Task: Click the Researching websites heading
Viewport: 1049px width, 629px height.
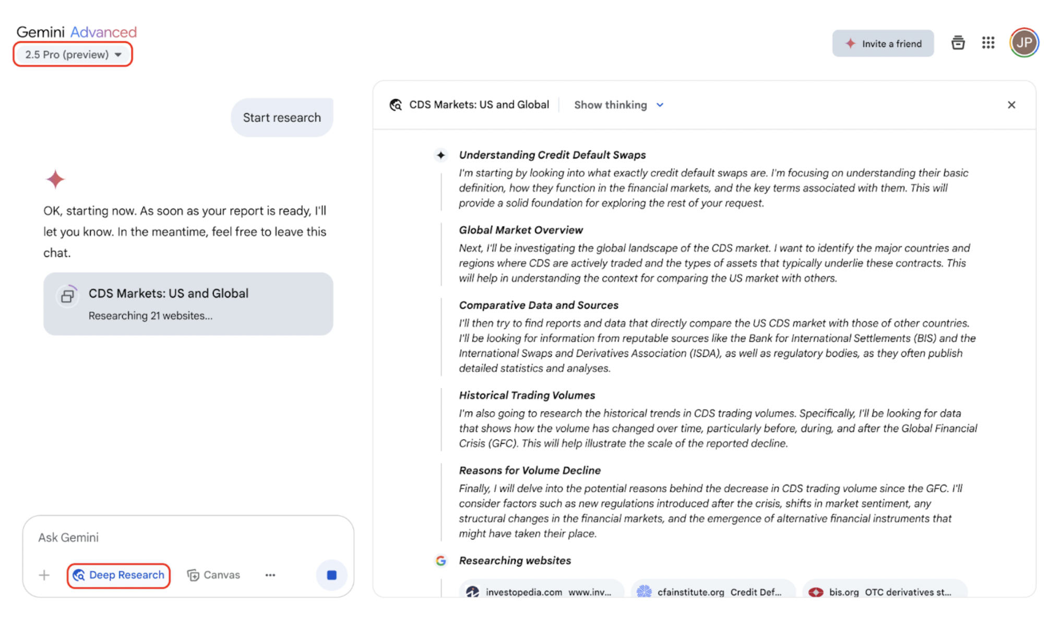Action: pyautogui.click(x=515, y=561)
